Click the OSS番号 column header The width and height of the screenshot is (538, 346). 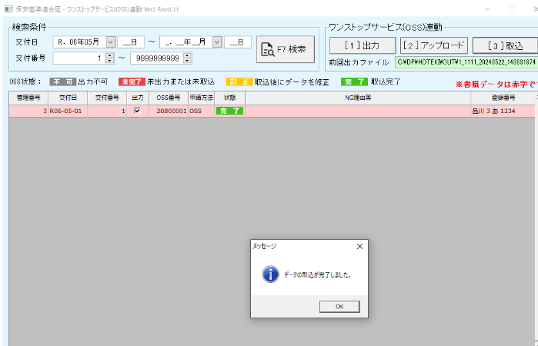(169, 98)
